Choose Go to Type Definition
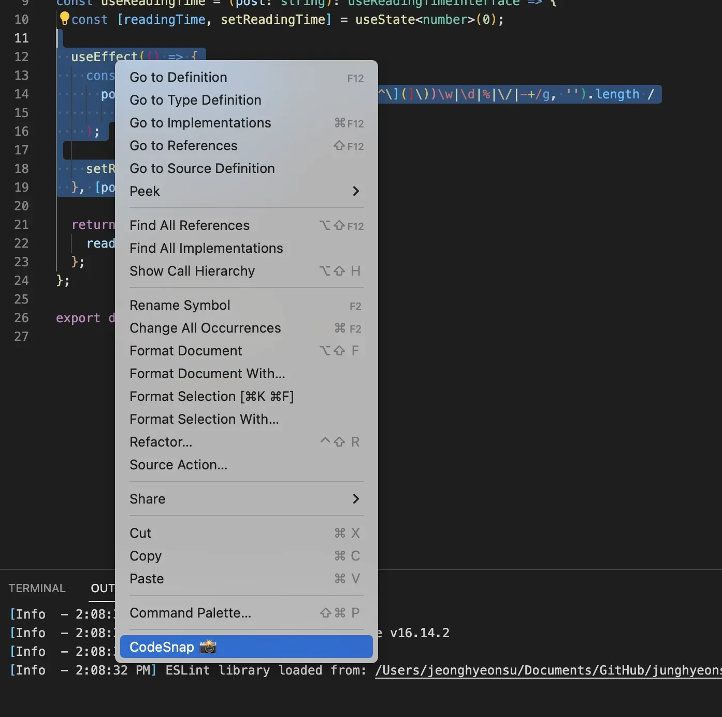722x717 pixels. (x=195, y=100)
